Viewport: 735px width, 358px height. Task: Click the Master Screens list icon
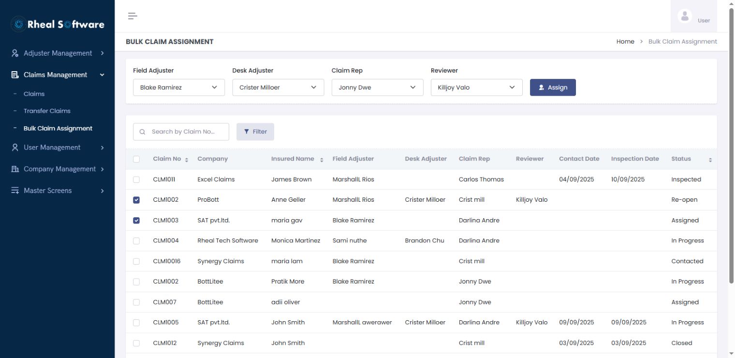(15, 191)
